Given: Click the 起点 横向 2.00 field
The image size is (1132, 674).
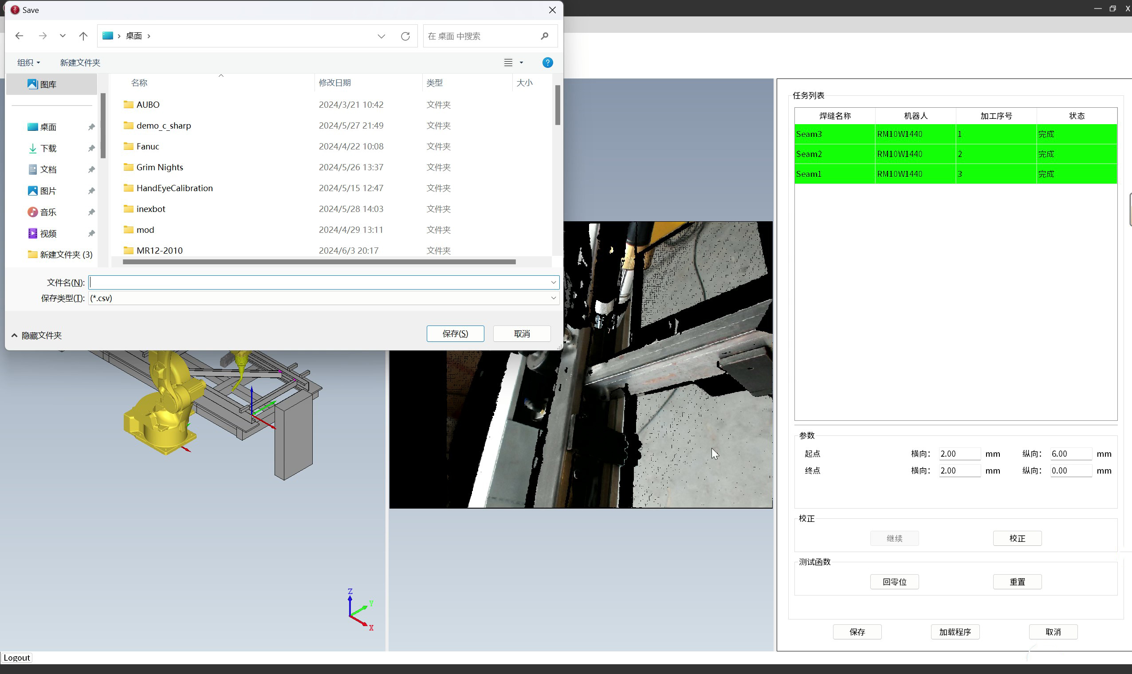Looking at the screenshot, I should click(959, 454).
